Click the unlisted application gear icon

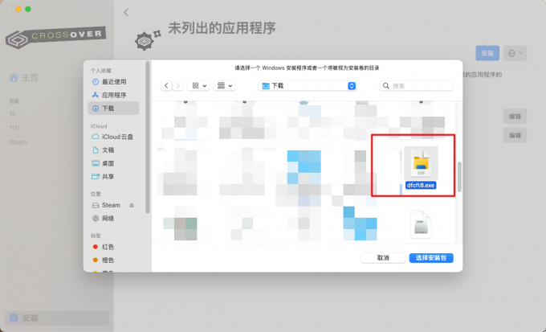coord(148,40)
